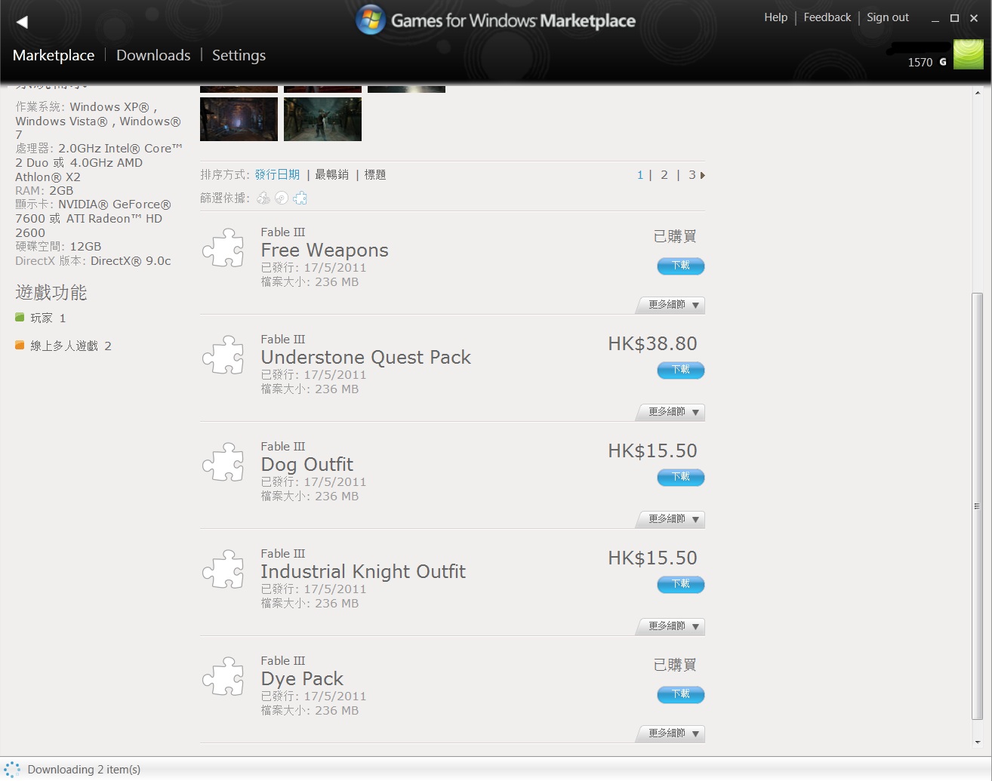
Task: Filter by the puzzle-piece add-on icon
Action: click(300, 198)
